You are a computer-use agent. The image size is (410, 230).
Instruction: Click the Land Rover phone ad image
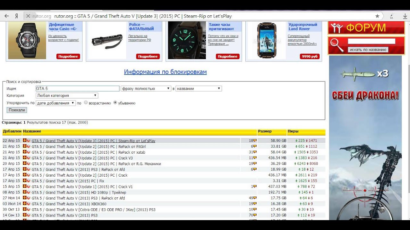[x=267, y=41]
